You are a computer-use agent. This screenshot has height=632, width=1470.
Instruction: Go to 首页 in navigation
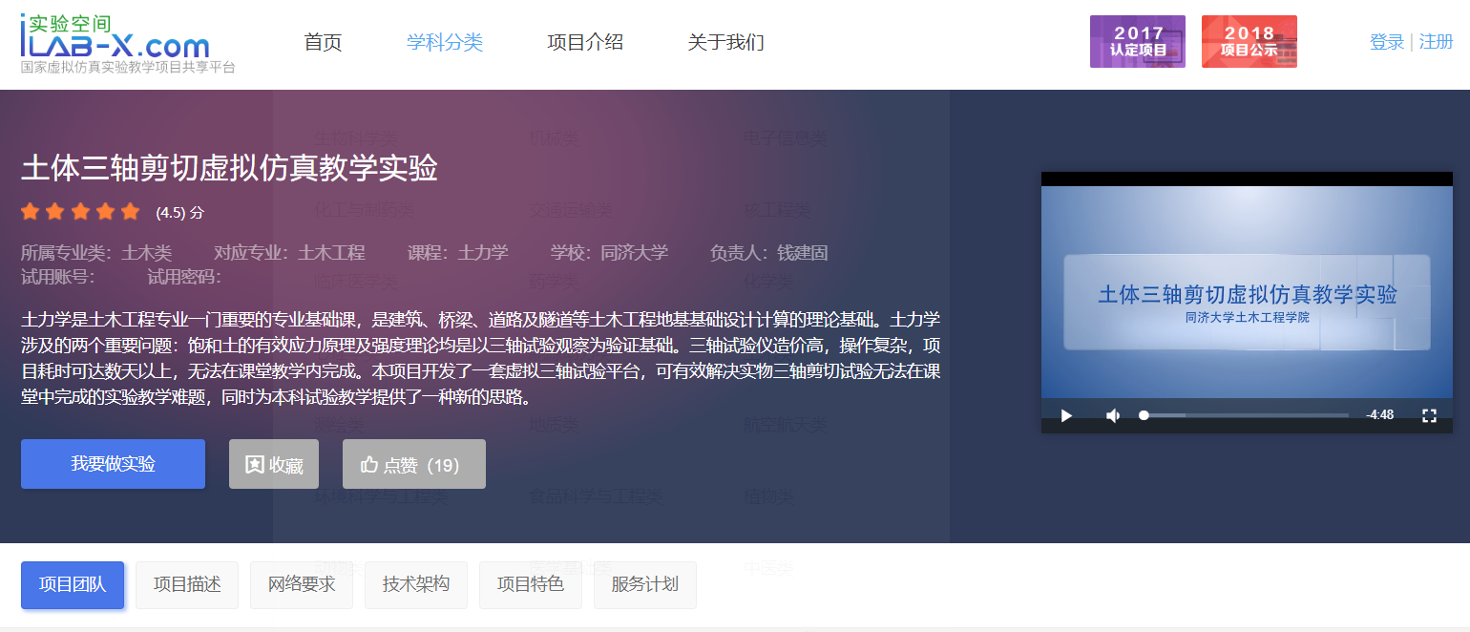pos(323,42)
